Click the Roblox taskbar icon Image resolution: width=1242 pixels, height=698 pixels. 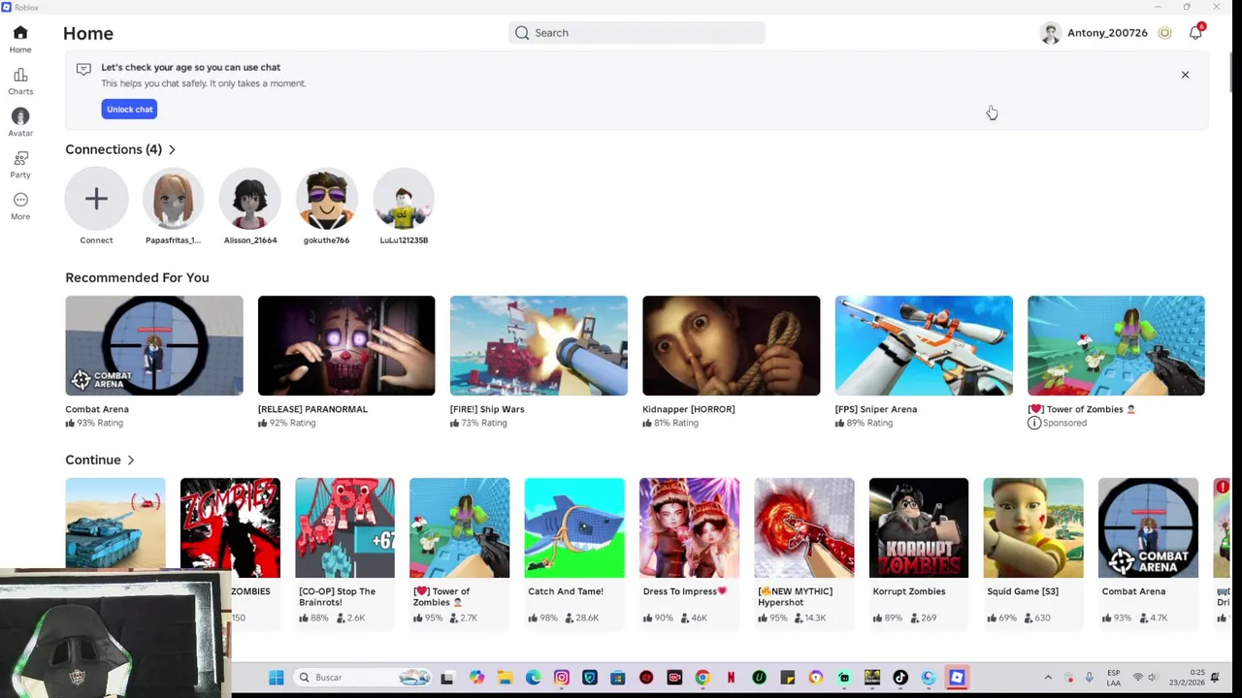pos(957,678)
